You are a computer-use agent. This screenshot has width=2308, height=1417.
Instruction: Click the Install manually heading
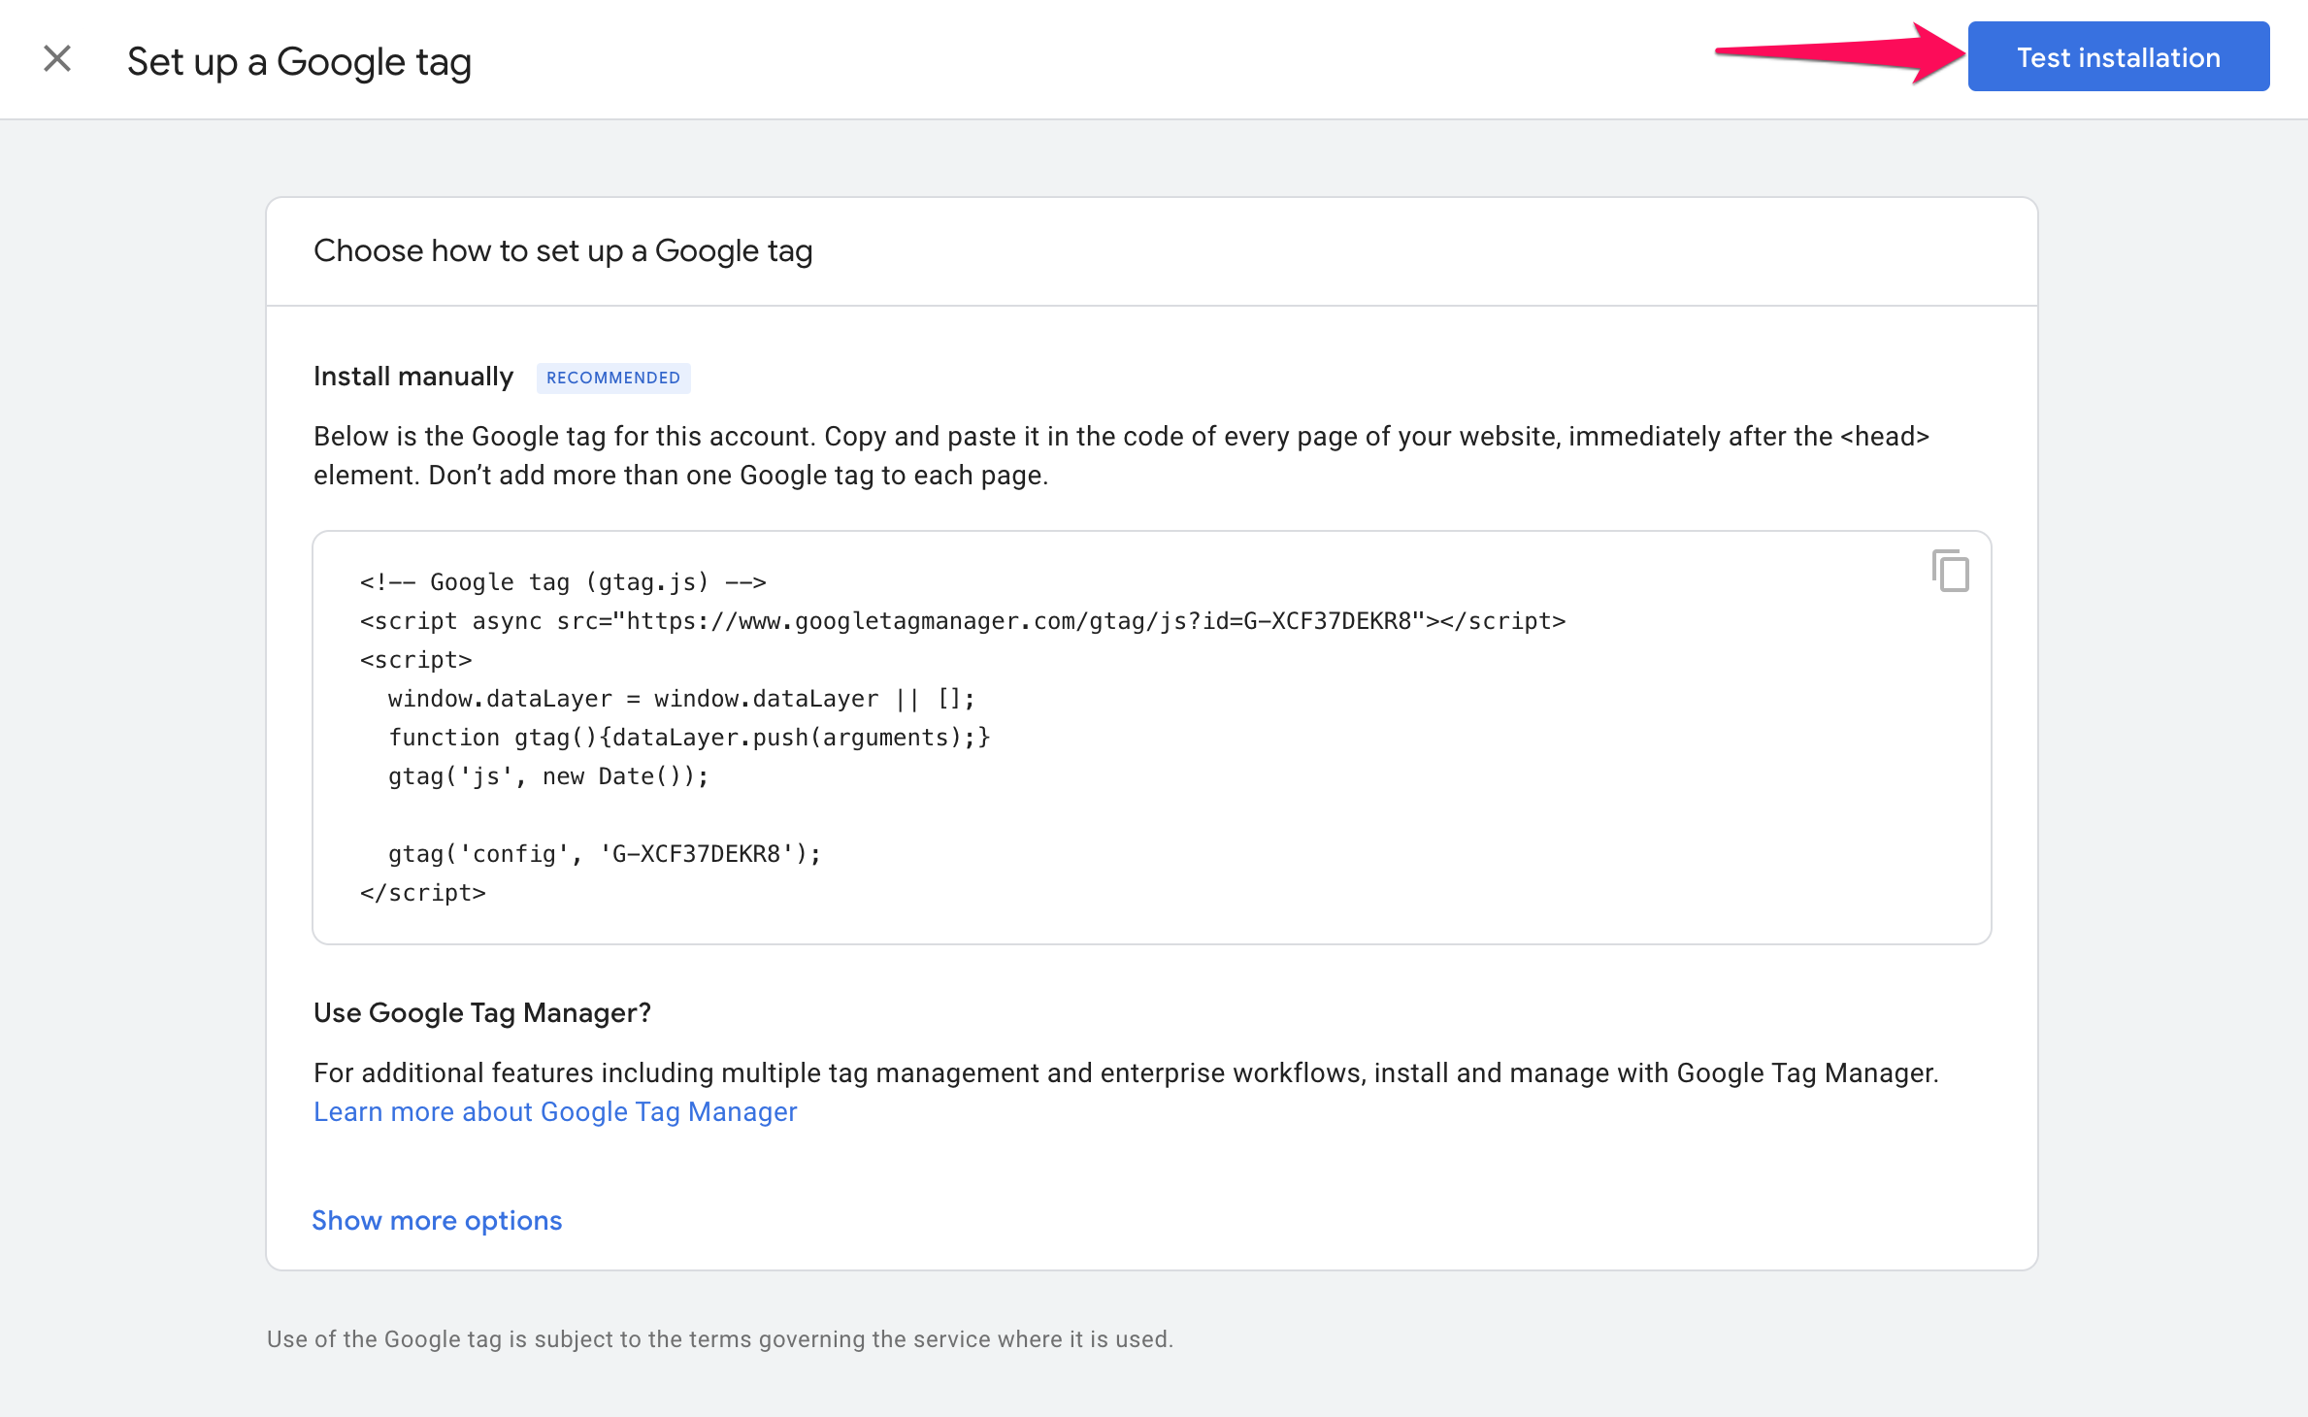[x=413, y=377]
